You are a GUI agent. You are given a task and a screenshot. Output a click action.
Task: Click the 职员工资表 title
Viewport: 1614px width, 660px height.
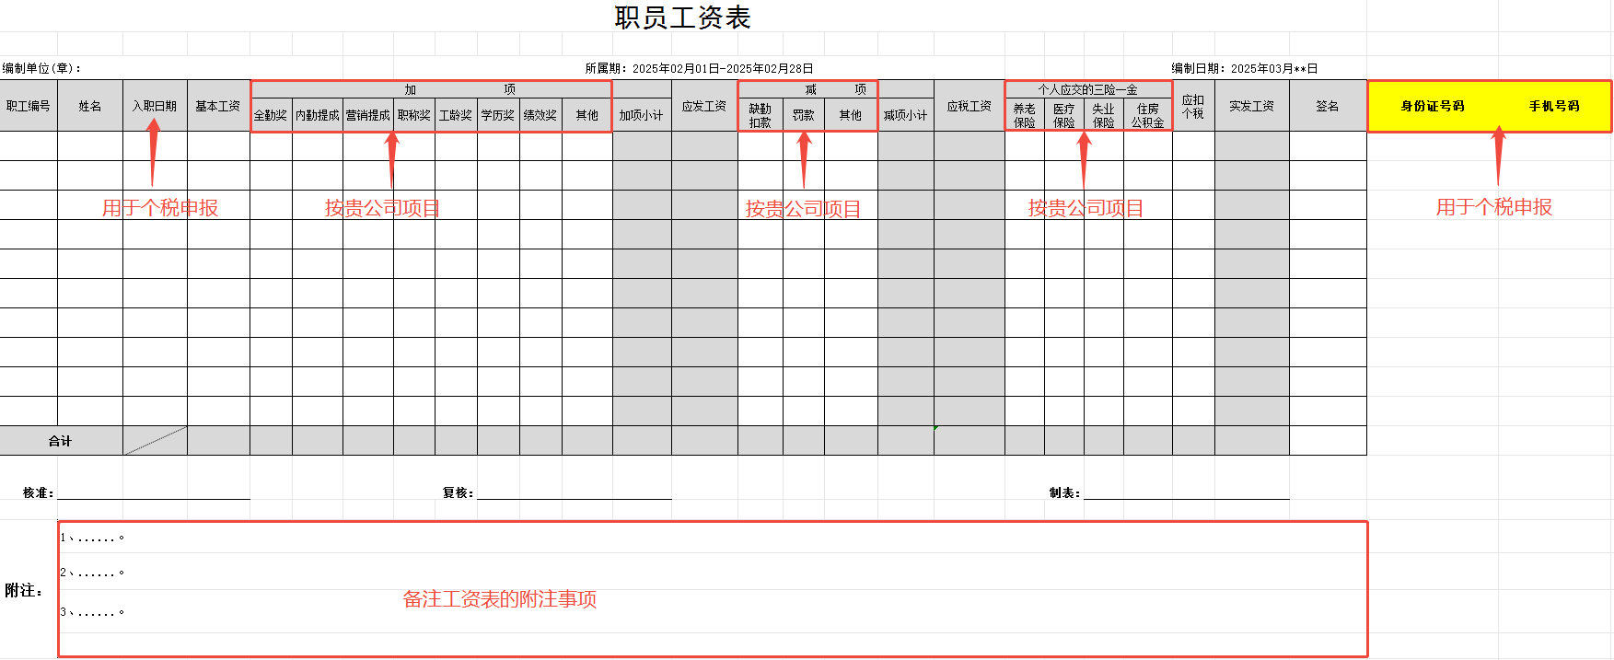pyautogui.click(x=682, y=17)
